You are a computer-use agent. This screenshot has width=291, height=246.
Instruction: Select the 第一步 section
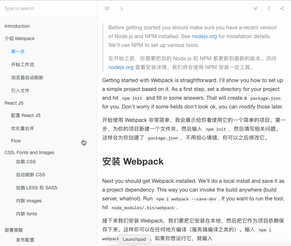click(x=18, y=51)
